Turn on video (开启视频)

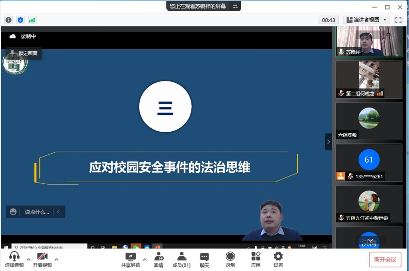pos(42,259)
